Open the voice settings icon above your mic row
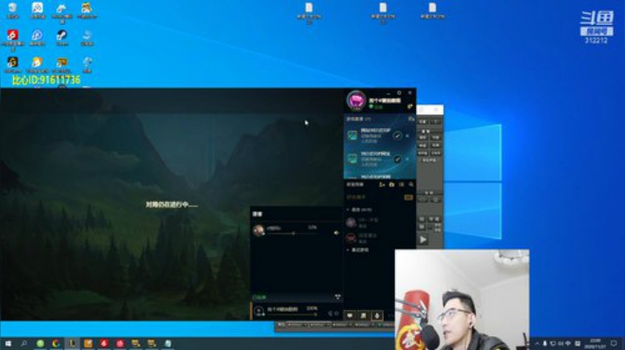625x350 pixels. click(x=338, y=296)
